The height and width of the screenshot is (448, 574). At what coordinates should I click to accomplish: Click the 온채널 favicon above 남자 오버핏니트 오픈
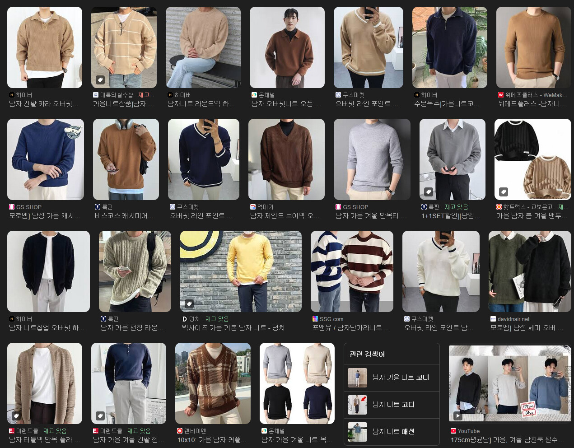[254, 95]
